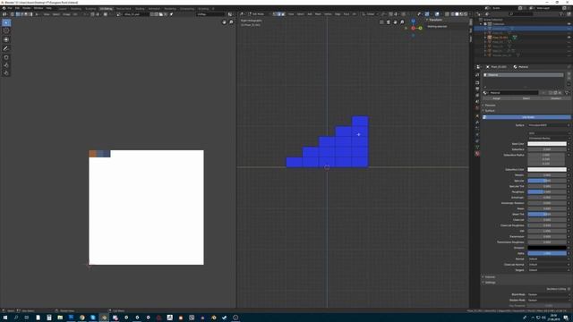Open Steam from the taskbar
Viewport: 573px width, 322px height.
tap(225, 318)
